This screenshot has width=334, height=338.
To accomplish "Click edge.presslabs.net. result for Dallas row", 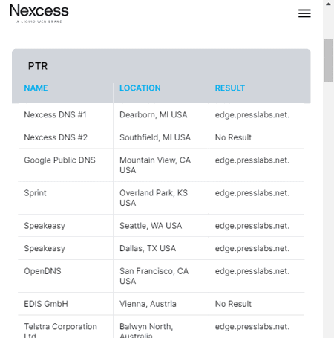I will pyautogui.click(x=252, y=248).
